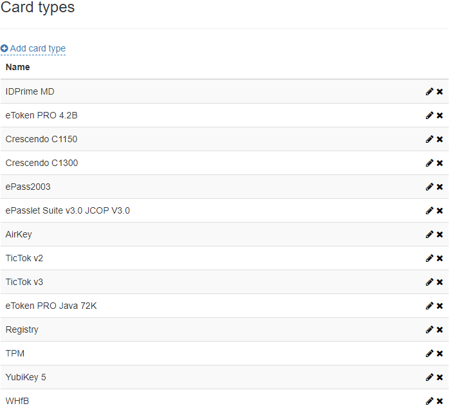
Task: Delete the AirKey card type
Action: [x=440, y=234]
